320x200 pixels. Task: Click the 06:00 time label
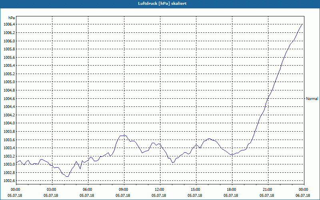[x=88, y=190]
